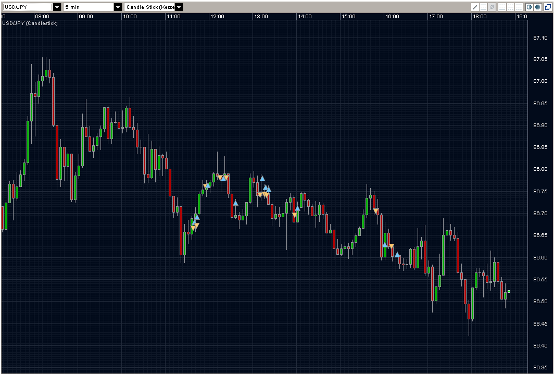Click the 86.75 price axis label
Viewport: 554px width, 374px height.
(540, 191)
